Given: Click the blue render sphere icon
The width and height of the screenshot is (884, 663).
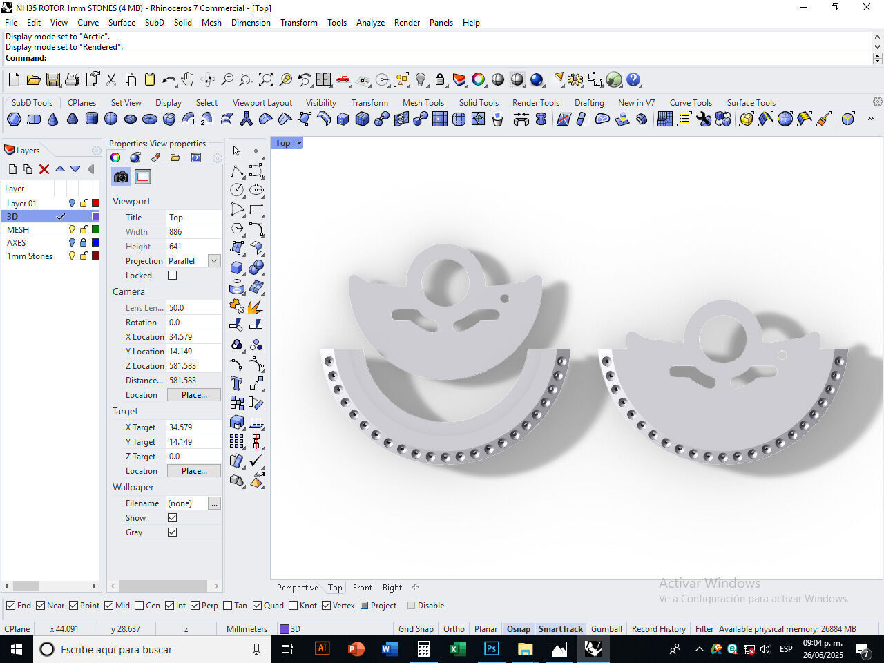Looking at the screenshot, I should [x=537, y=79].
